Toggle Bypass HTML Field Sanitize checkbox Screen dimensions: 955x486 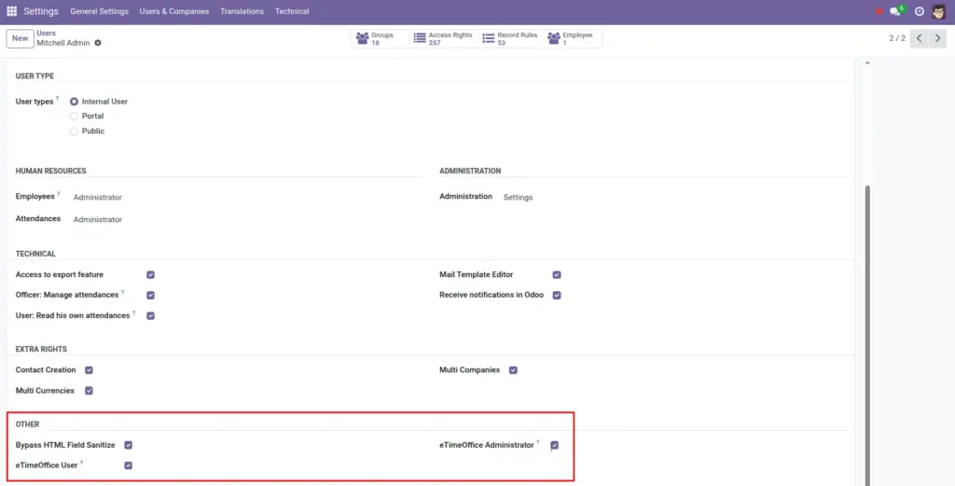(129, 445)
